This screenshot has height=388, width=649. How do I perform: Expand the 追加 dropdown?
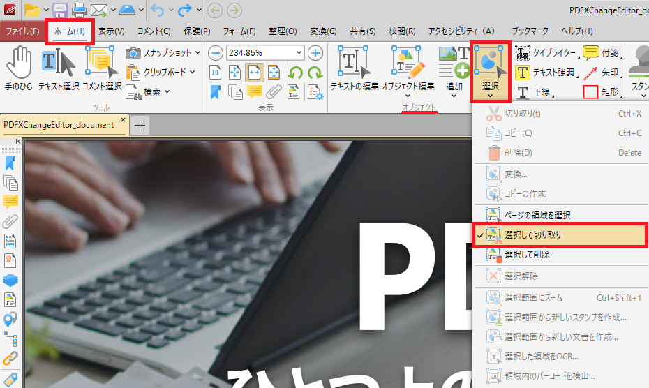(x=454, y=96)
